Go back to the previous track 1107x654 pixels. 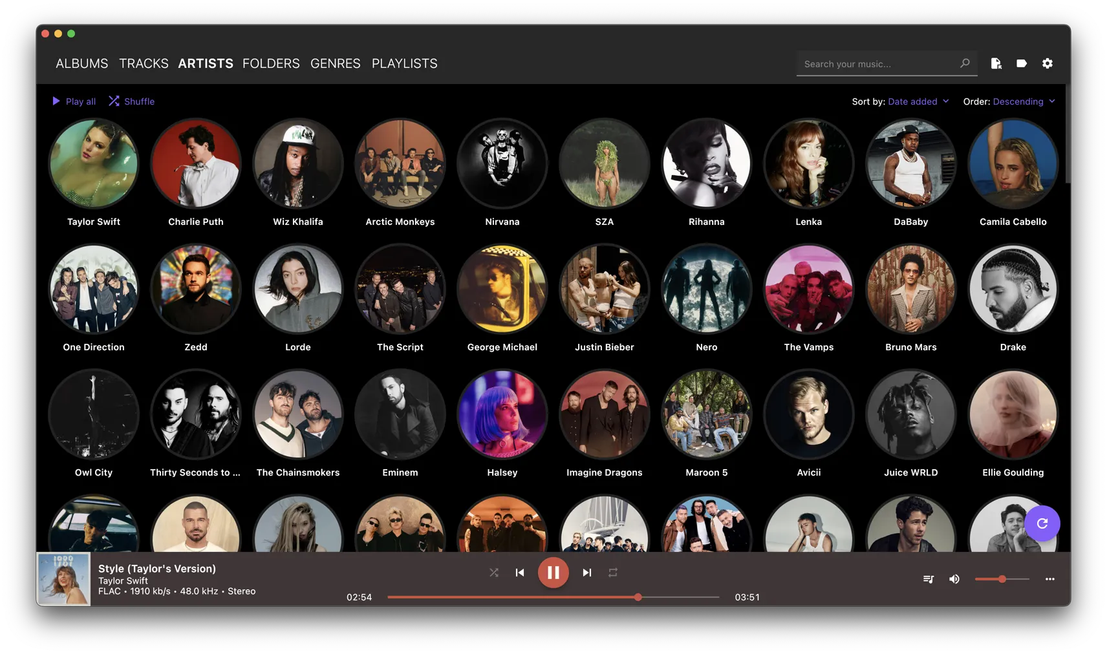tap(520, 573)
